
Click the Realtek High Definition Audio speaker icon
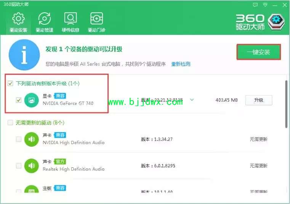[x=32, y=166]
